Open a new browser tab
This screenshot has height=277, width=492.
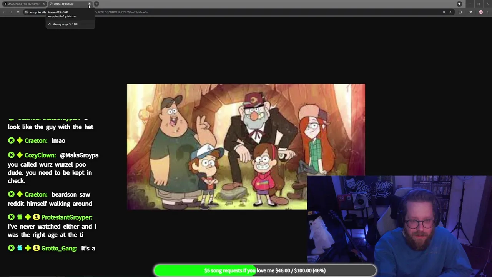pos(96,4)
